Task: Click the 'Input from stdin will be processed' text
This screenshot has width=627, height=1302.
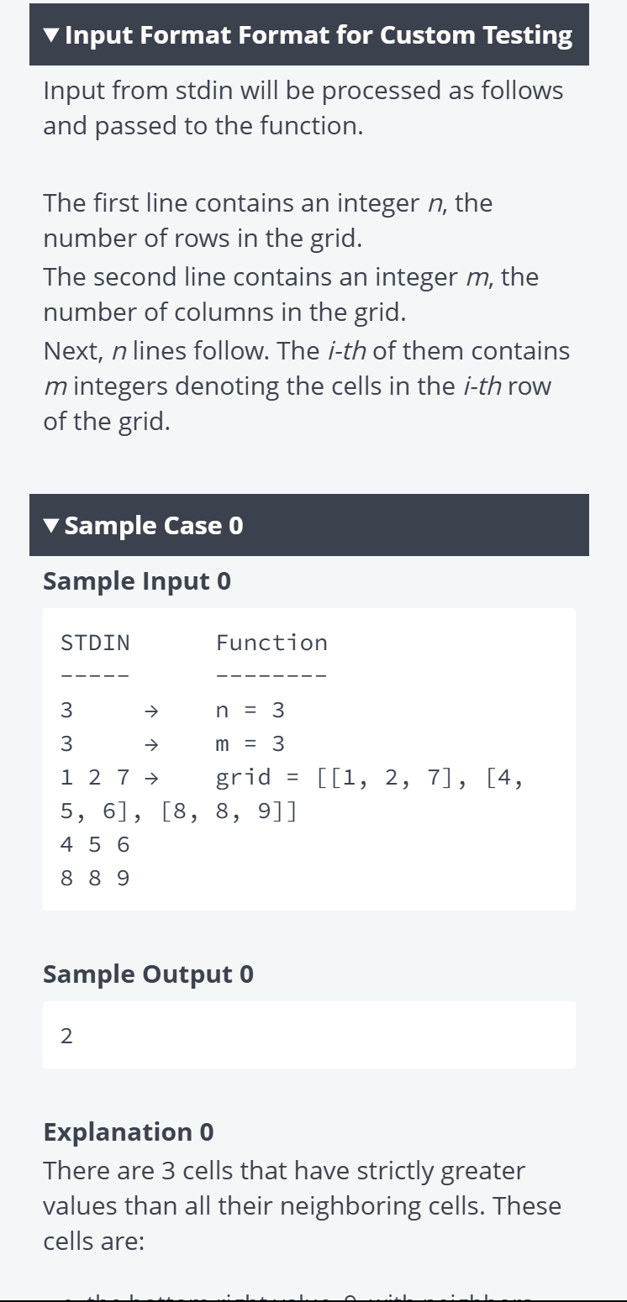Action: coord(303,108)
